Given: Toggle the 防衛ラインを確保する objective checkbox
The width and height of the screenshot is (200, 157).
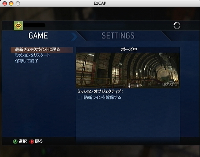Looking at the screenshot, I should pyautogui.click(x=79, y=98).
